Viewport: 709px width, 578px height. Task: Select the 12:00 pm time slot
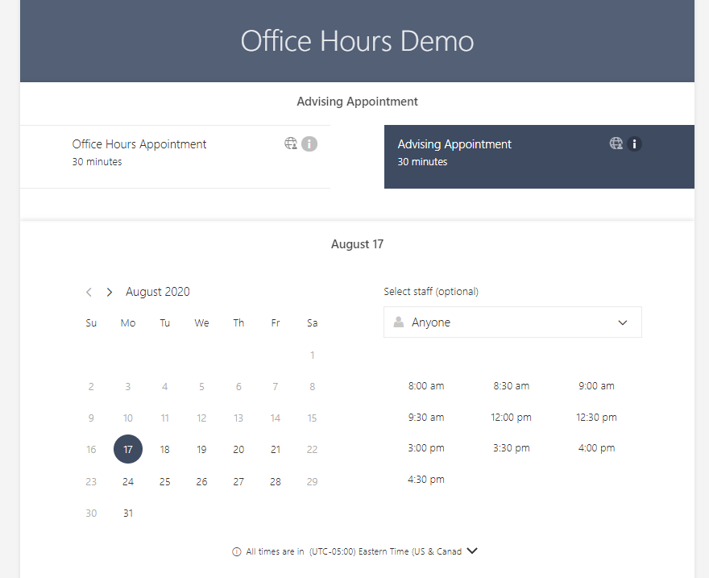coord(511,417)
